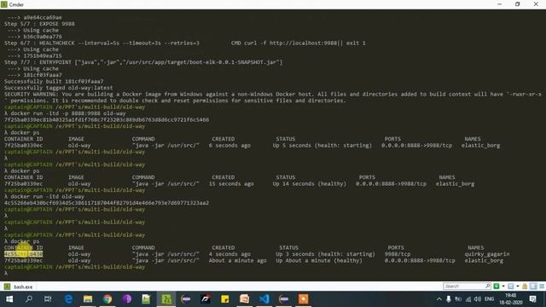The image size is (546, 307).
Task: Click the 'Successfully tagged old-way:latest' line
Action: 59,88
